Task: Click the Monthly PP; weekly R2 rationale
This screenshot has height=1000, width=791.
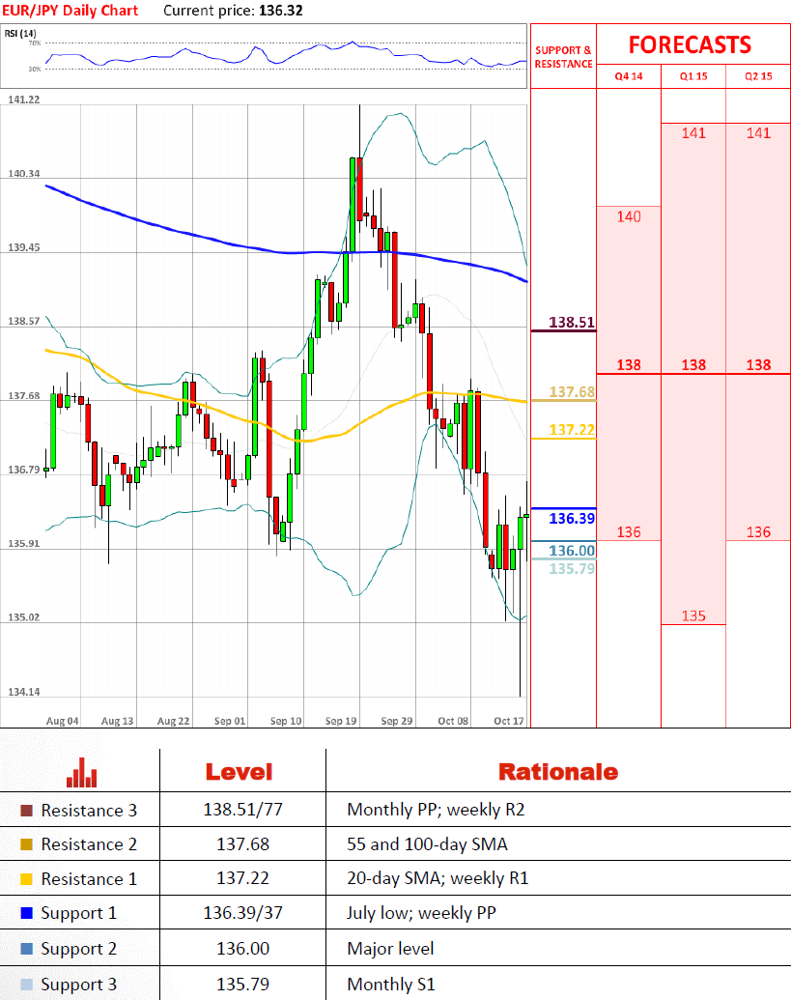Action: 436,810
